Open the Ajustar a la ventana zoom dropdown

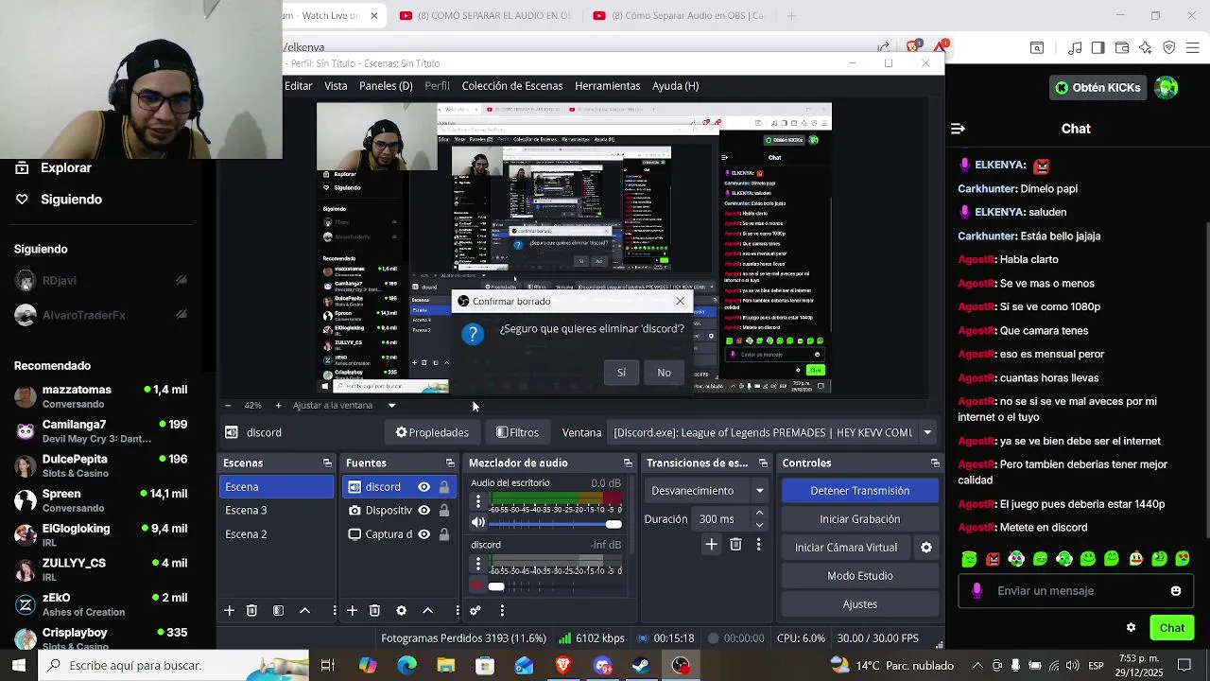pos(391,406)
